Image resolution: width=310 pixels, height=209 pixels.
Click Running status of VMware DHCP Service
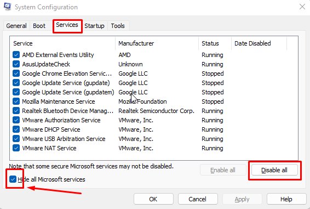(213, 129)
